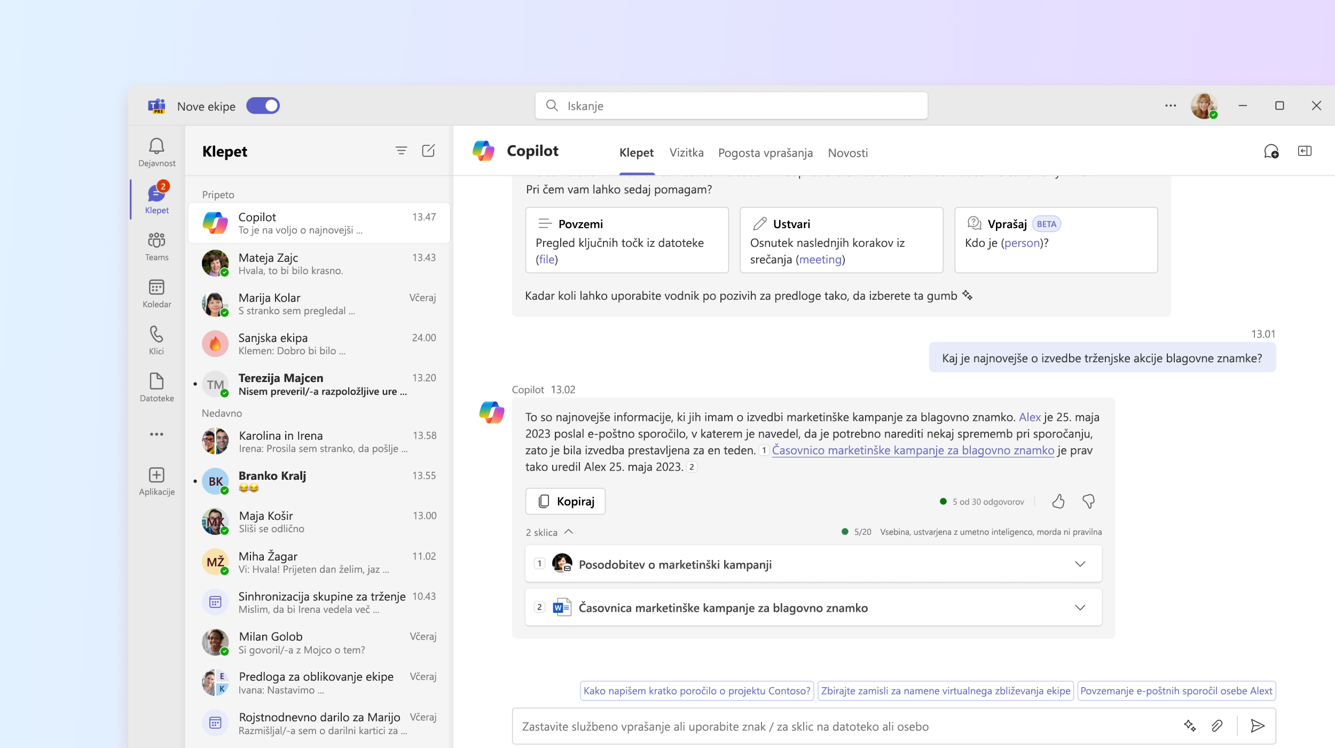Image resolution: width=1335 pixels, height=748 pixels.
Task: Click the Aplikacije icon in sidebar
Action: (156, 476)
